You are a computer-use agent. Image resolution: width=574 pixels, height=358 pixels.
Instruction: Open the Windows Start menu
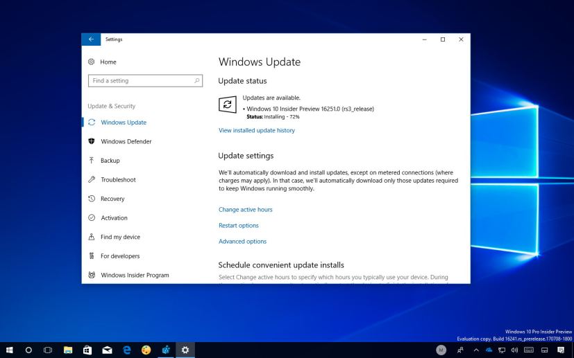[x=10, y=350]
